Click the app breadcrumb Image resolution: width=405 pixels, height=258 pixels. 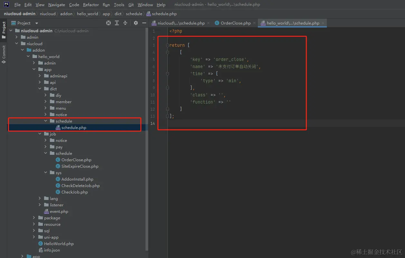pyautogui.click(x=106, y=14)
